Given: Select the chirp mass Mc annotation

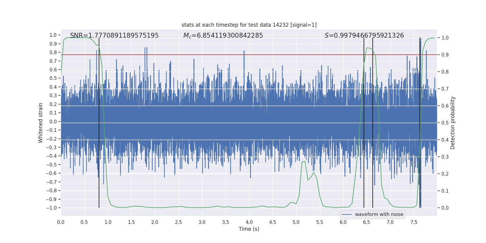Looking at the screenshot, I should (x=223, y=36).
